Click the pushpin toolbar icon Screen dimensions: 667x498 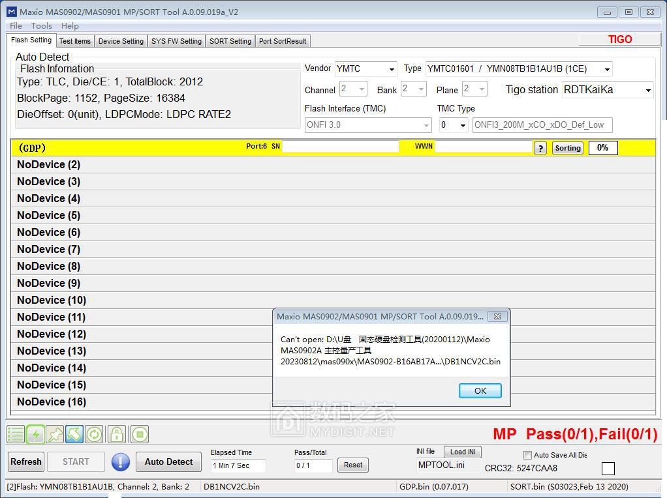point(55,434)
